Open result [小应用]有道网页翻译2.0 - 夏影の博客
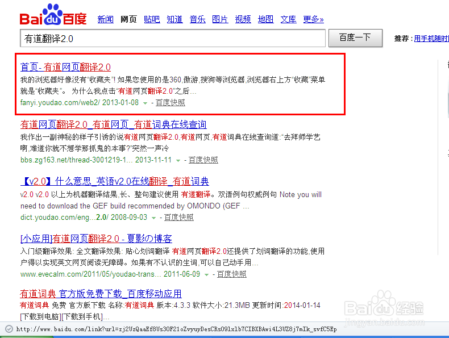The image size is (449, 338). [96, 239]
